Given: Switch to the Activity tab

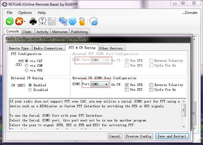Looking at the screenshot, I should 42,32.
